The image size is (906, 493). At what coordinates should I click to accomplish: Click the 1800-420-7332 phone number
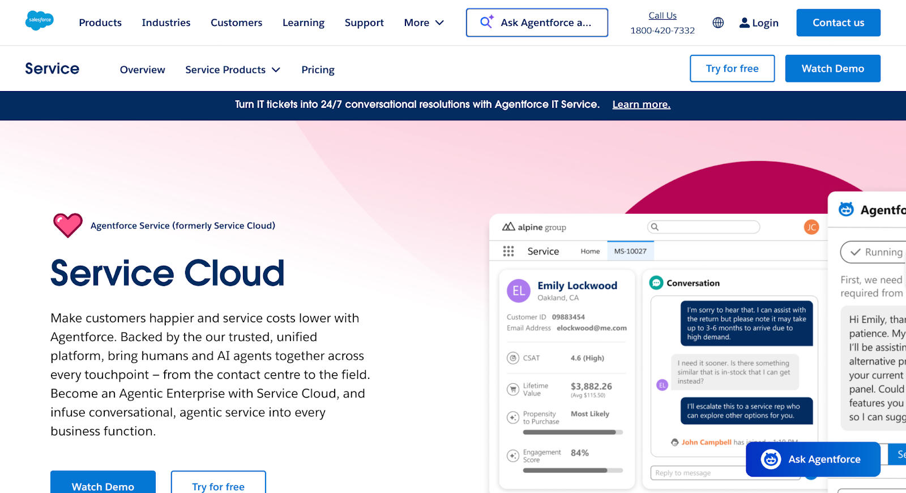pos(663,31)
